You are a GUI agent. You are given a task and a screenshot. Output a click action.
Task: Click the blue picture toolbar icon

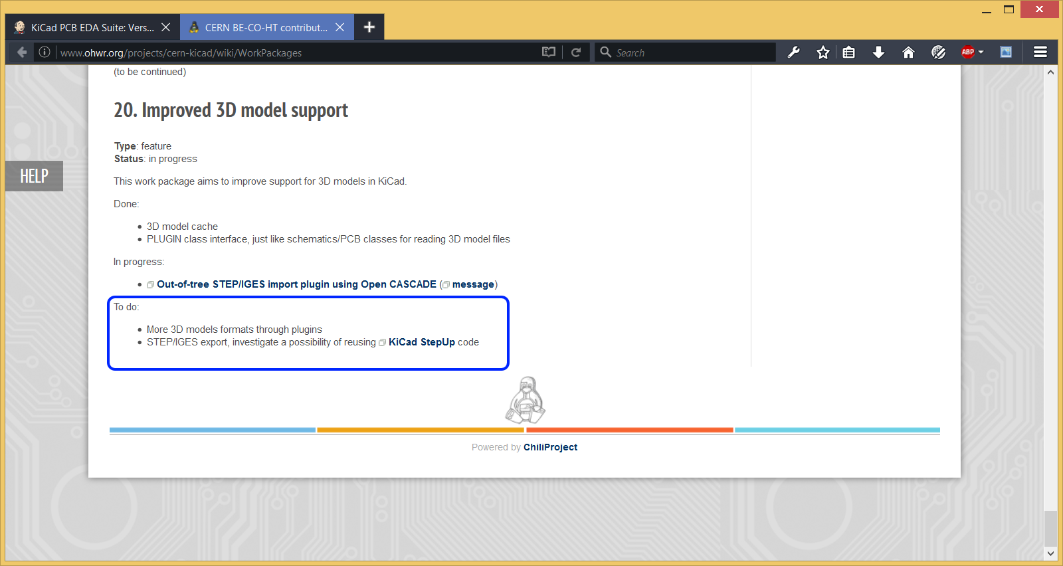1006,52
